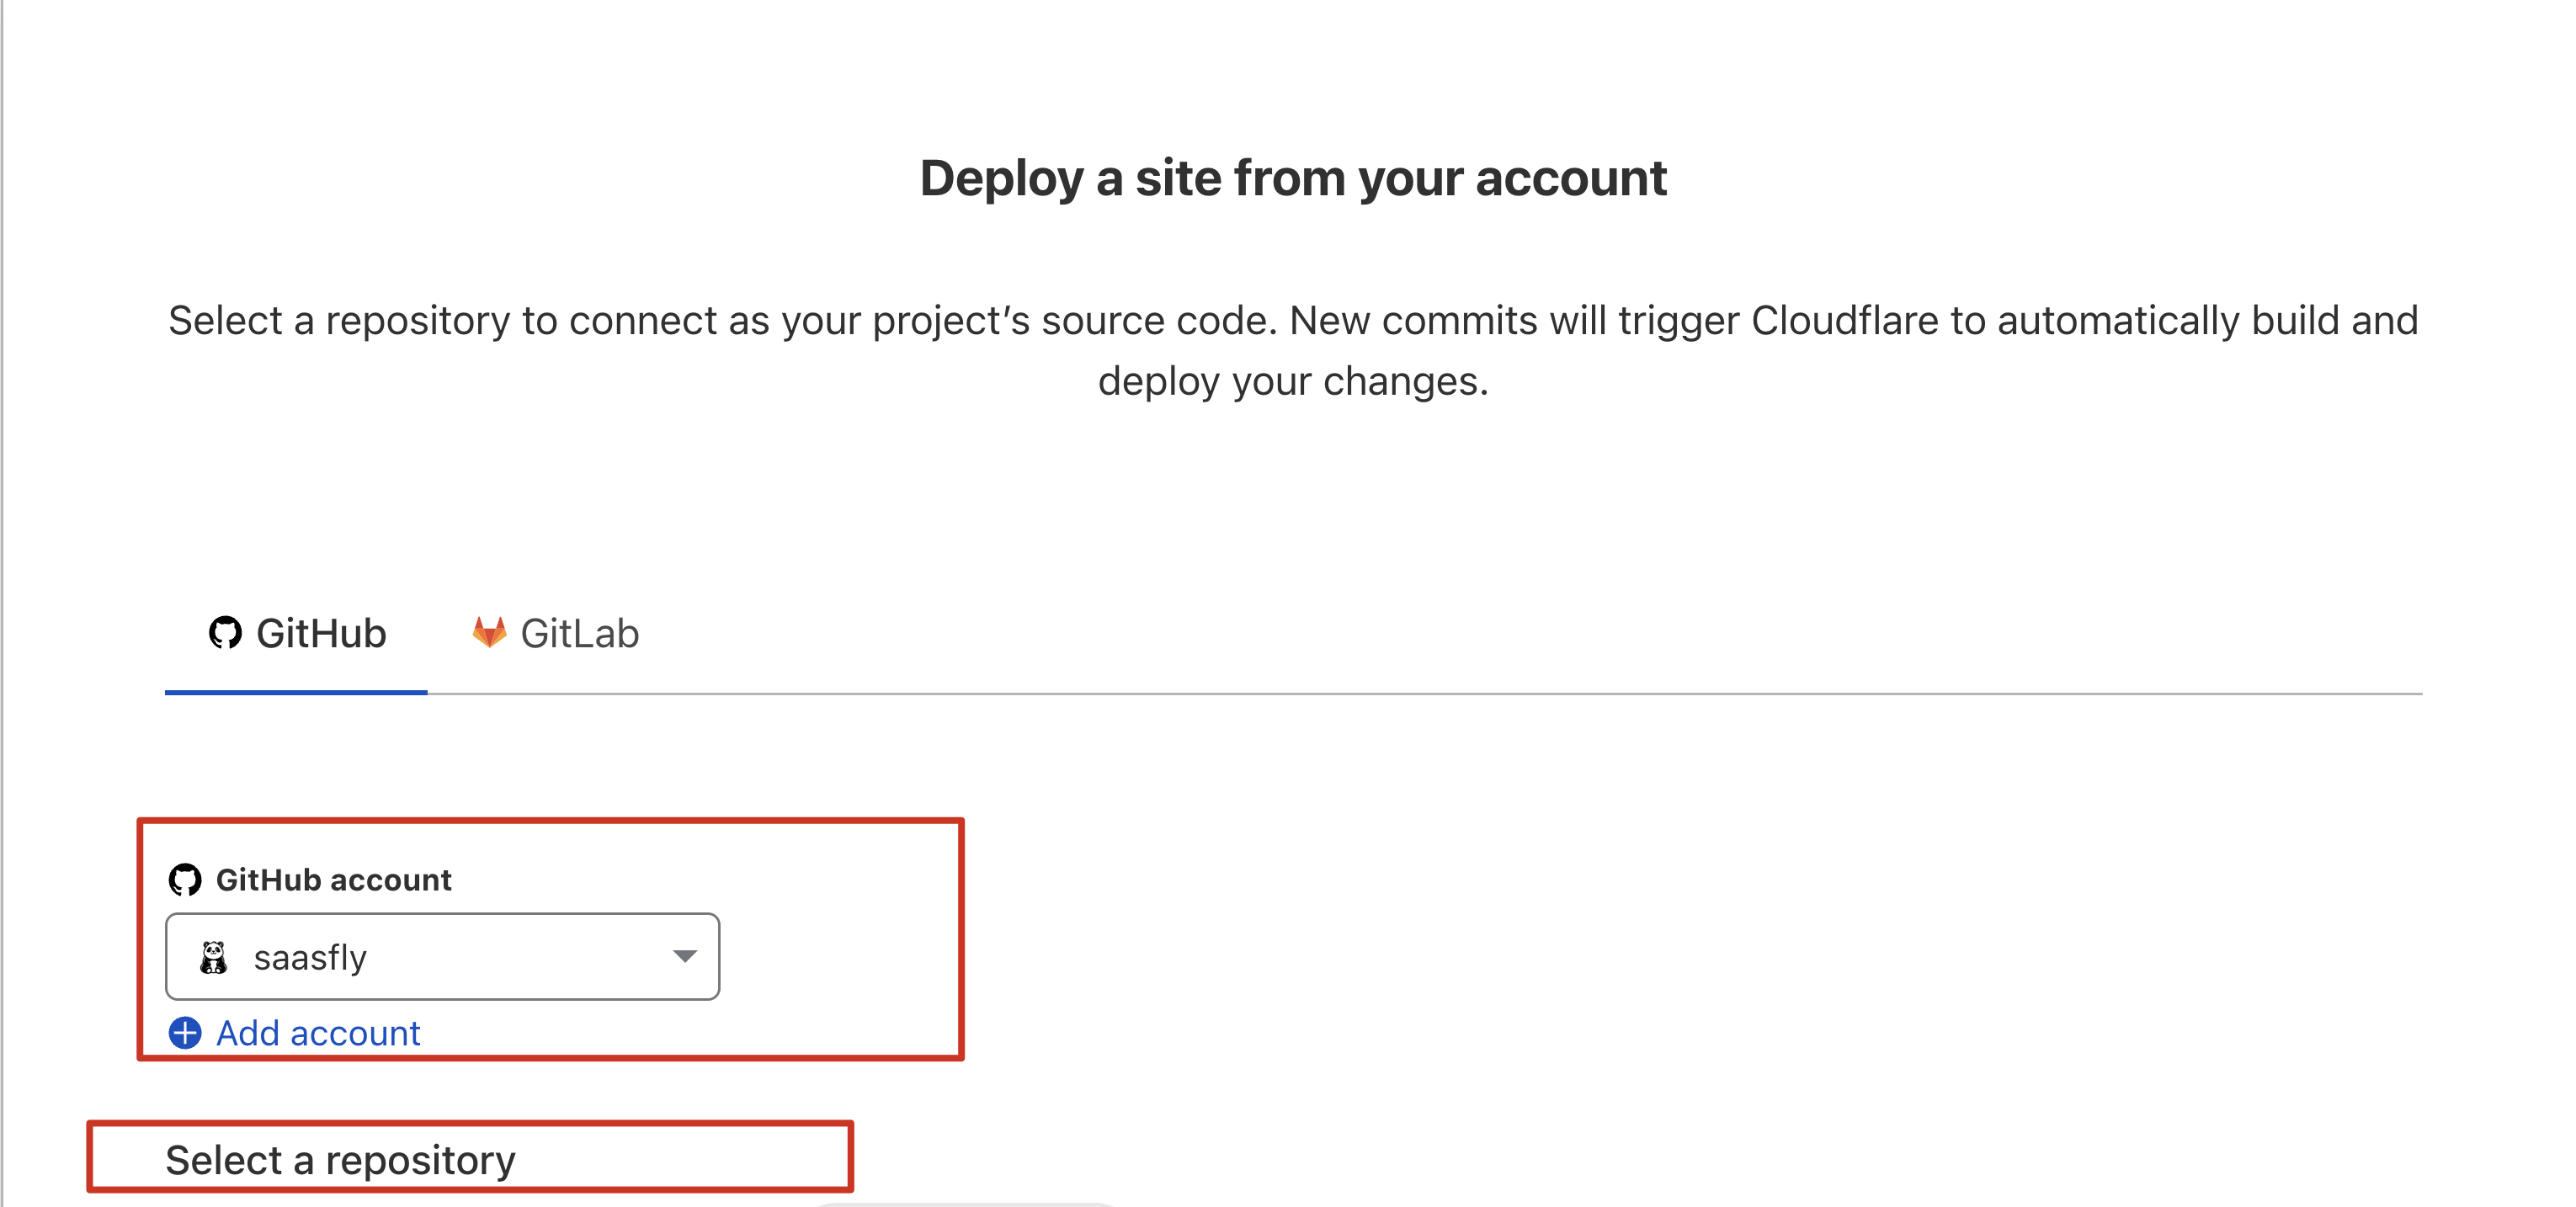Screen dimensions: 2576x1207
Task: Click the blue plus circle icon
Action: (x=185, y=1033)
